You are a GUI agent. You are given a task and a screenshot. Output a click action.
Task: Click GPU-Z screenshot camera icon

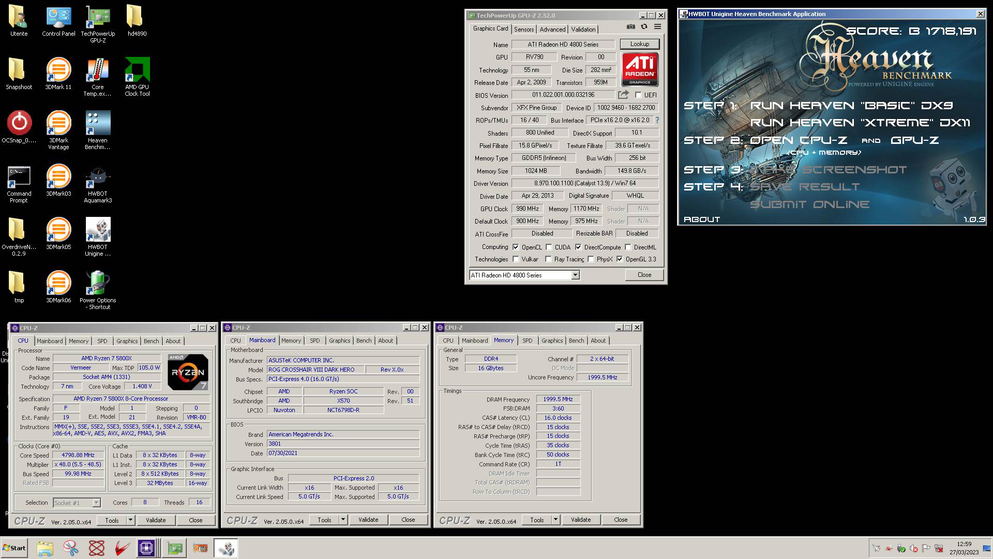point(630,27)
